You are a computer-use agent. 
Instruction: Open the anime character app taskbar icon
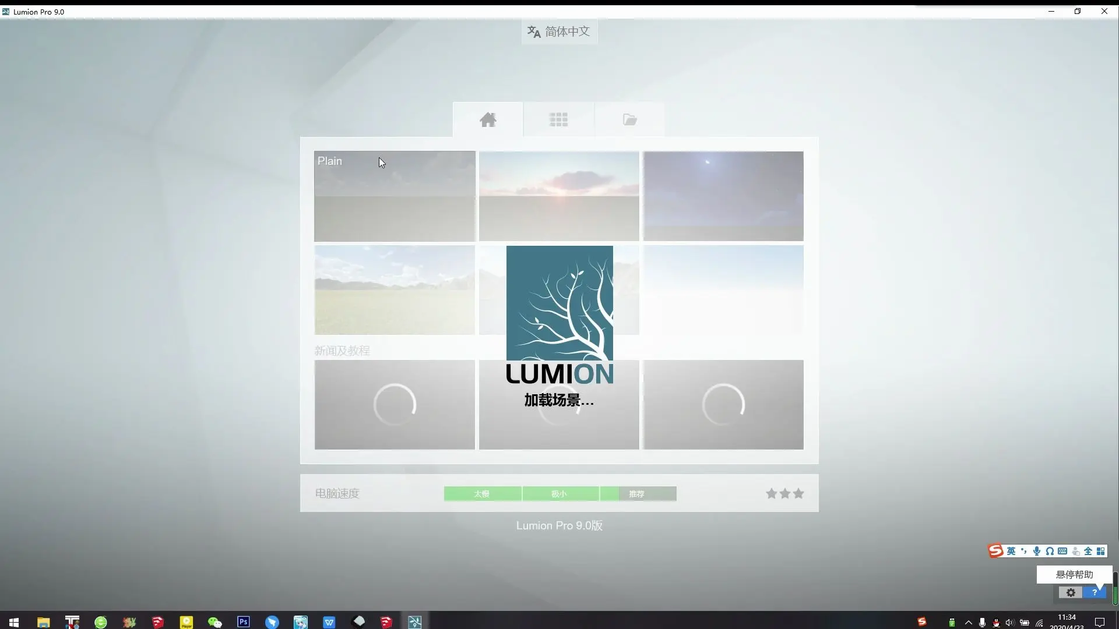click(x=301, y=622)
